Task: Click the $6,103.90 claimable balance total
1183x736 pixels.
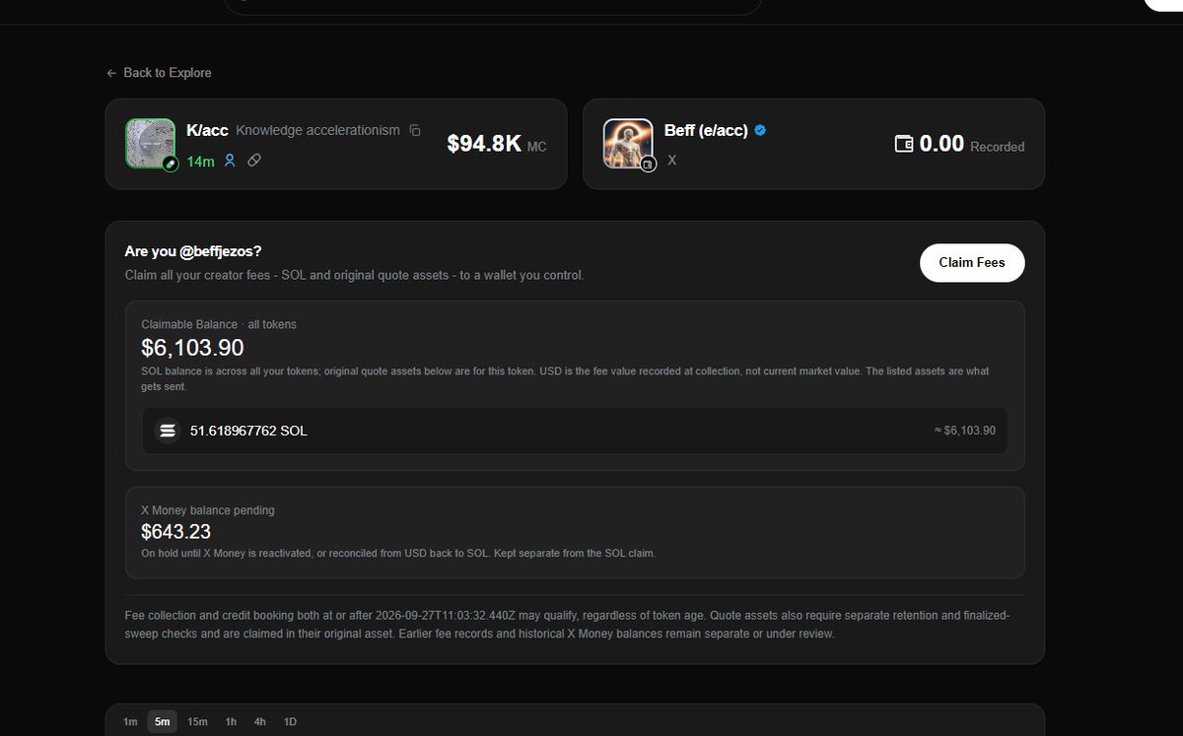Action: tap(192, 348)
